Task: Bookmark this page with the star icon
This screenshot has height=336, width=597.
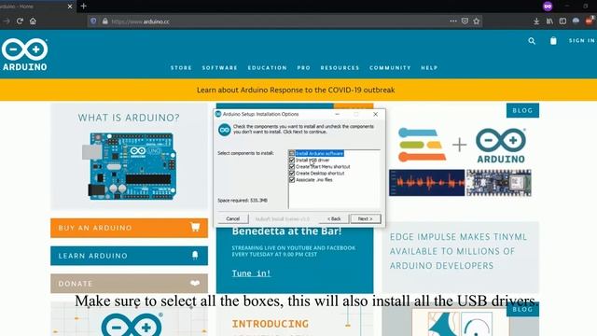Action: pyautogui.click(x=477, y=21)
